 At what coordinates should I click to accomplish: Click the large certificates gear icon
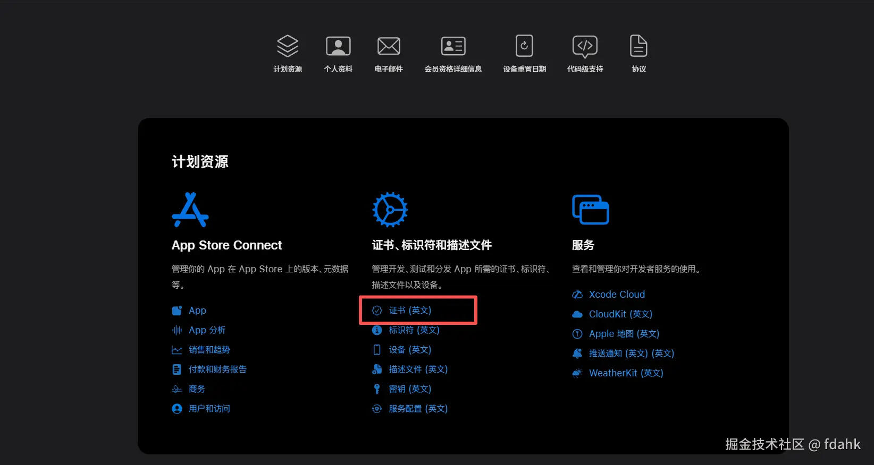pos(390,210)
